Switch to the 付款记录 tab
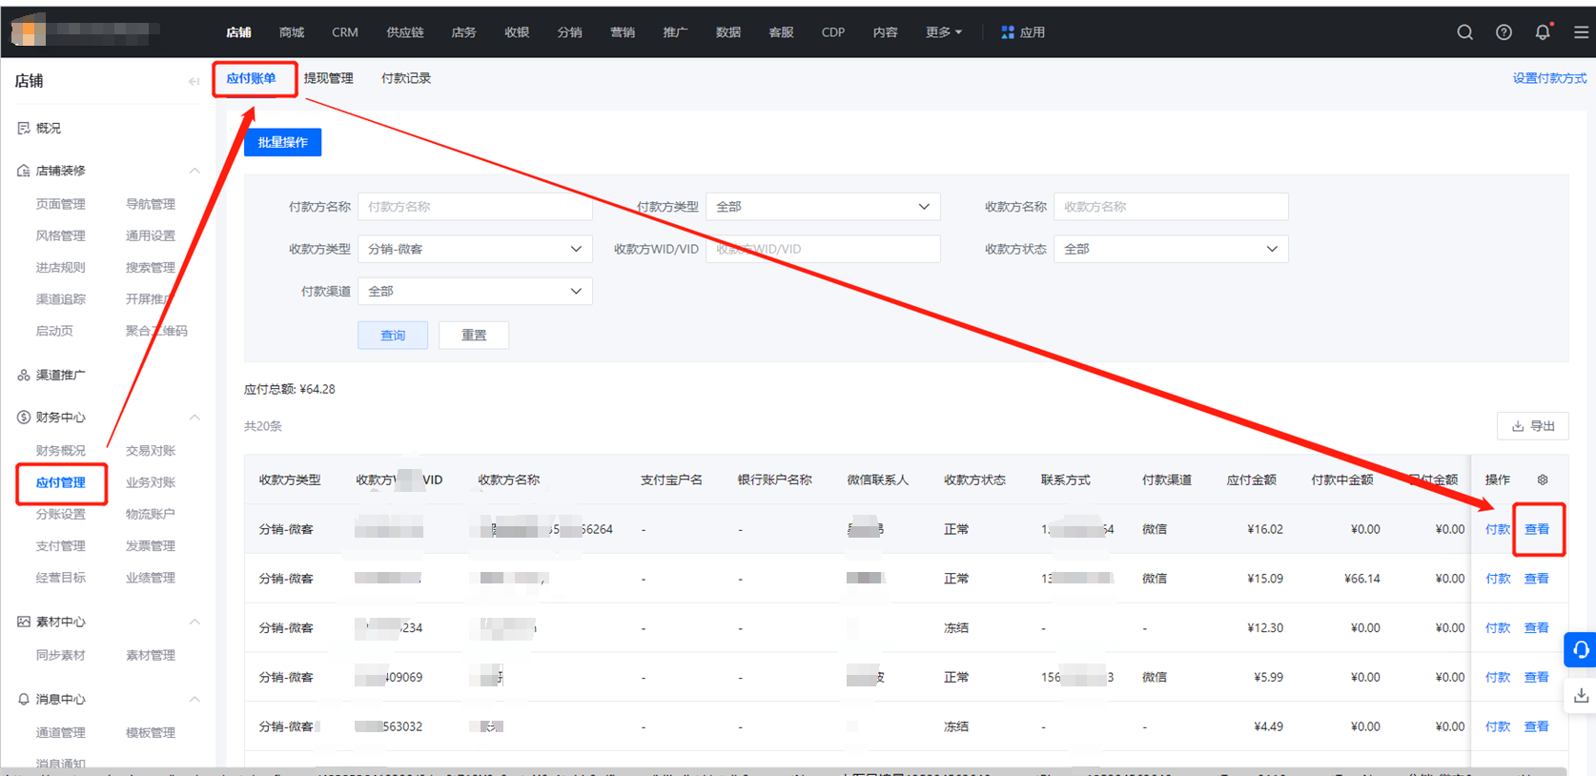Screen dimensions: 1596x776 click(x=406, y=78)
